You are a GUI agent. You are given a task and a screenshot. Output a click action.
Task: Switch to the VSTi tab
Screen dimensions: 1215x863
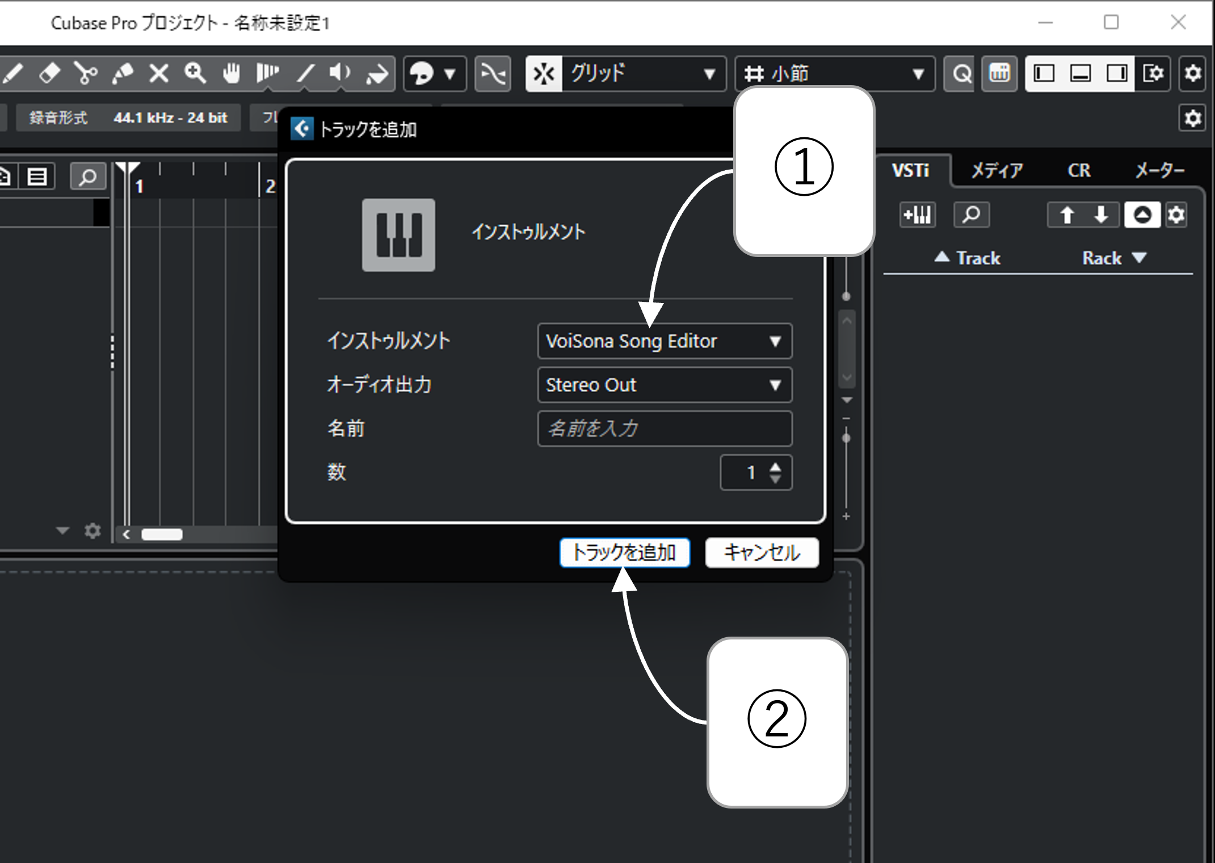click(910, 170)
